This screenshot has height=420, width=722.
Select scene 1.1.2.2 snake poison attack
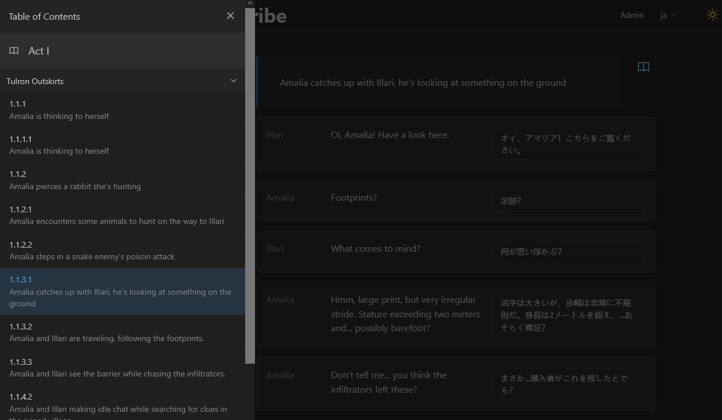(x=92, y=251)
